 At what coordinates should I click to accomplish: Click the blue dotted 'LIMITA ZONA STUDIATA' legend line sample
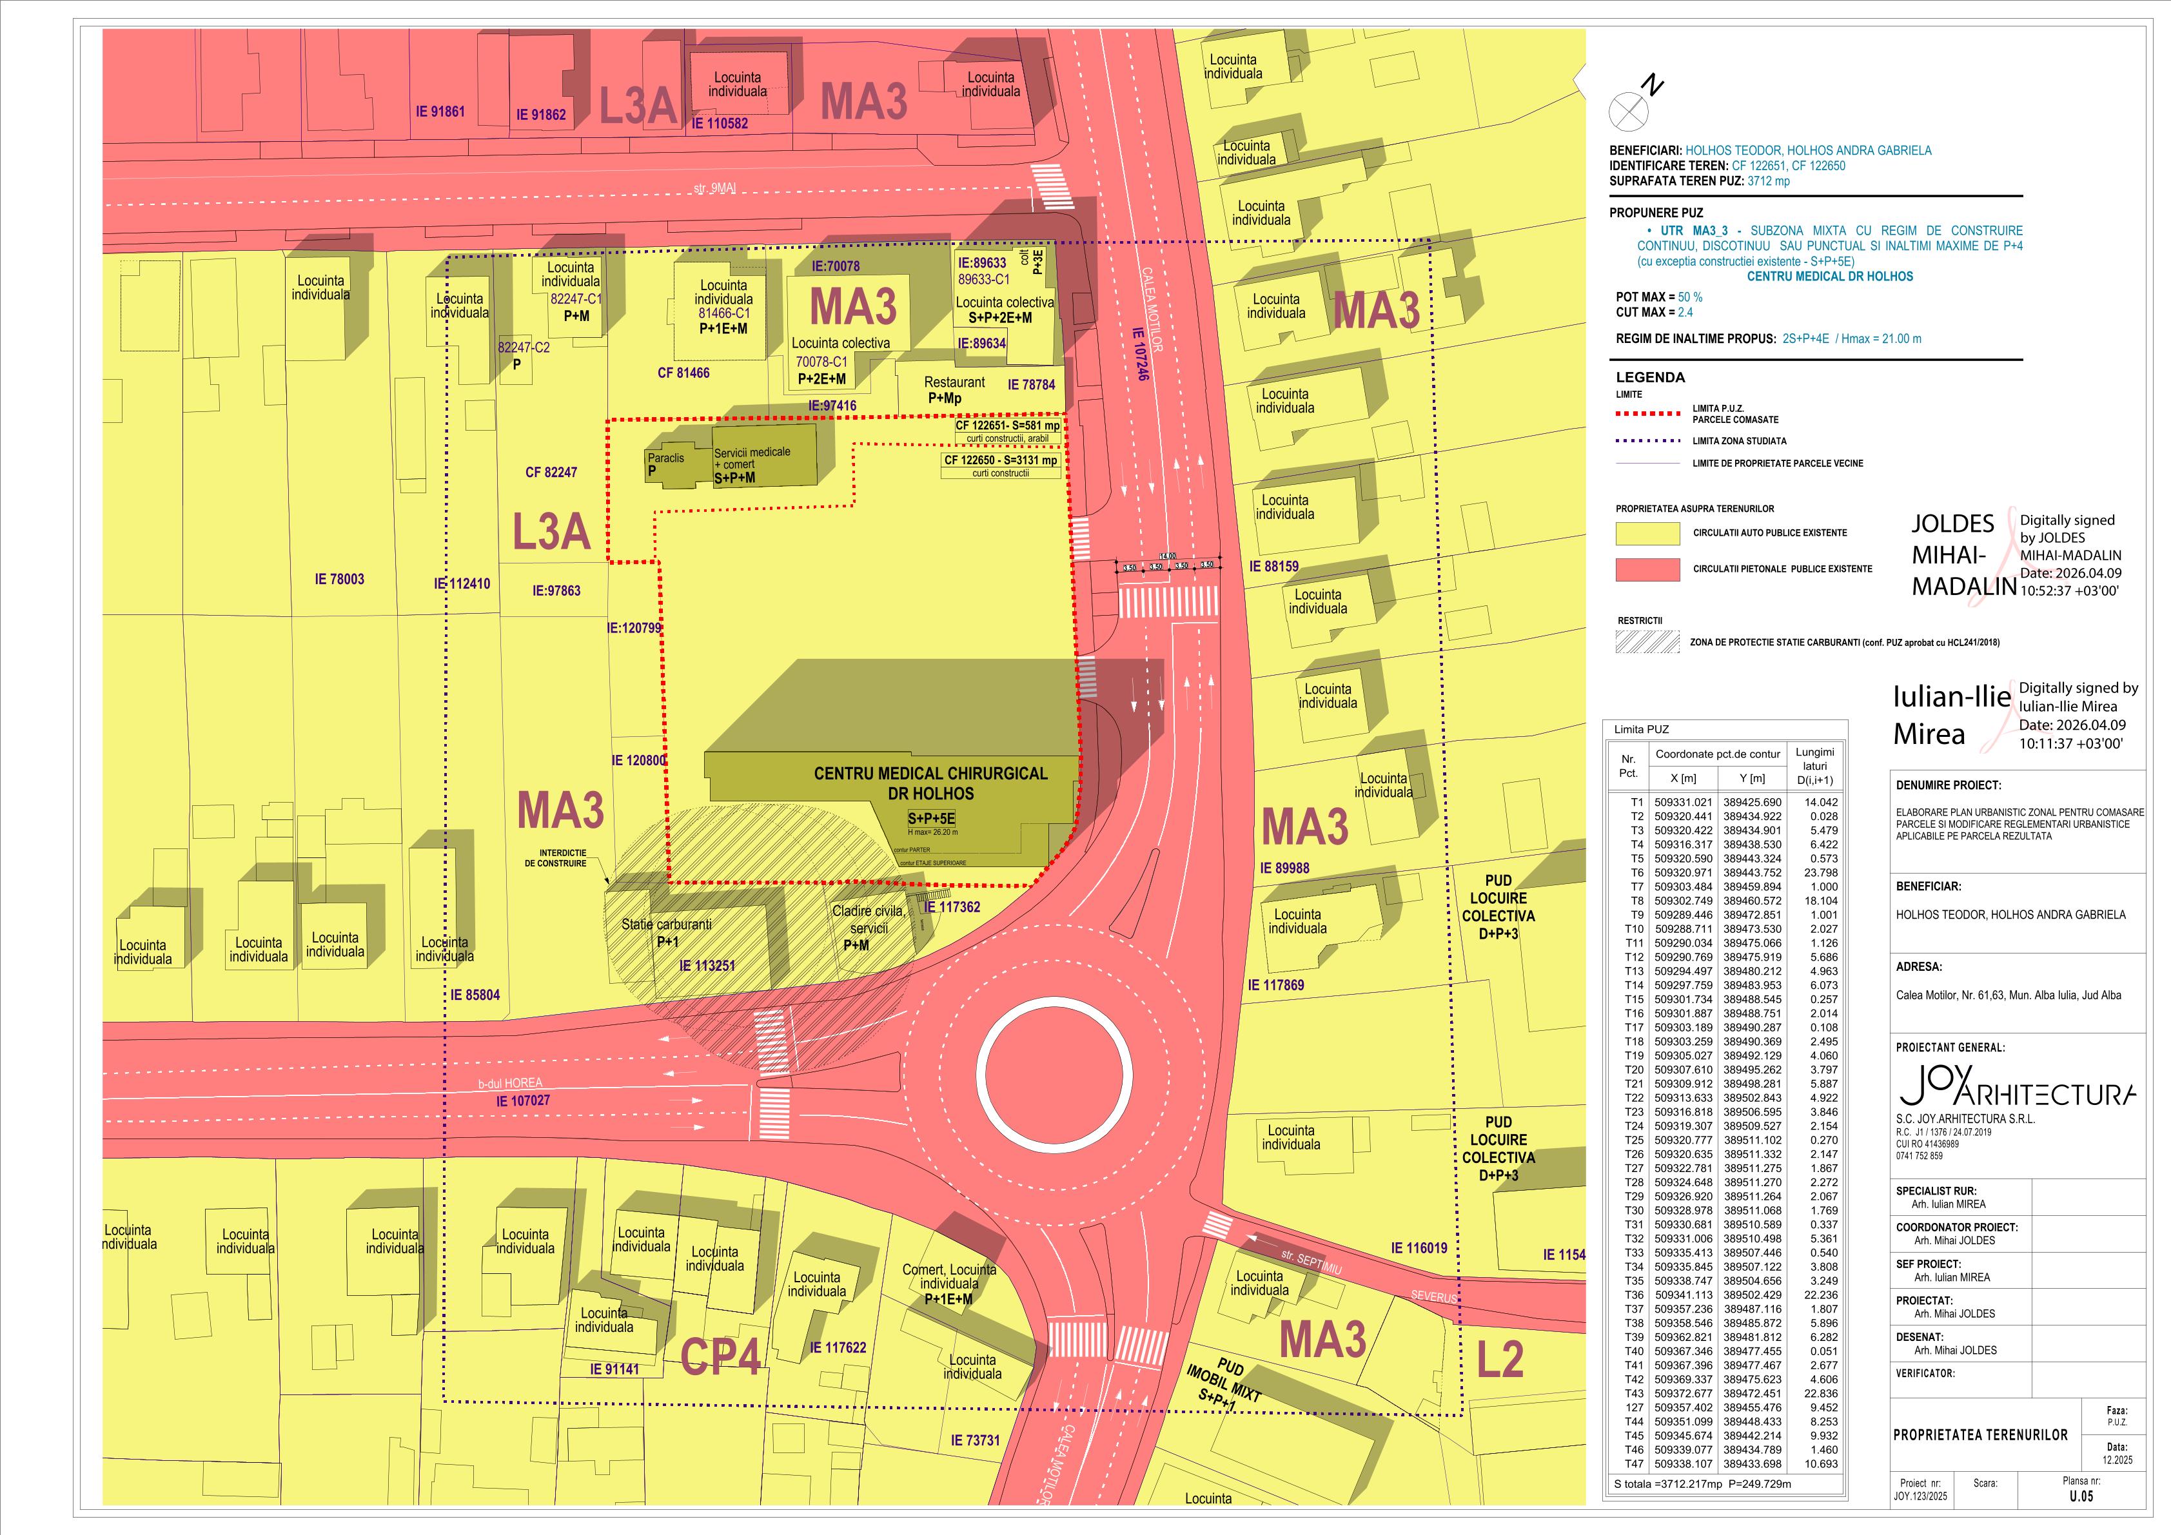coord(1647,440)
